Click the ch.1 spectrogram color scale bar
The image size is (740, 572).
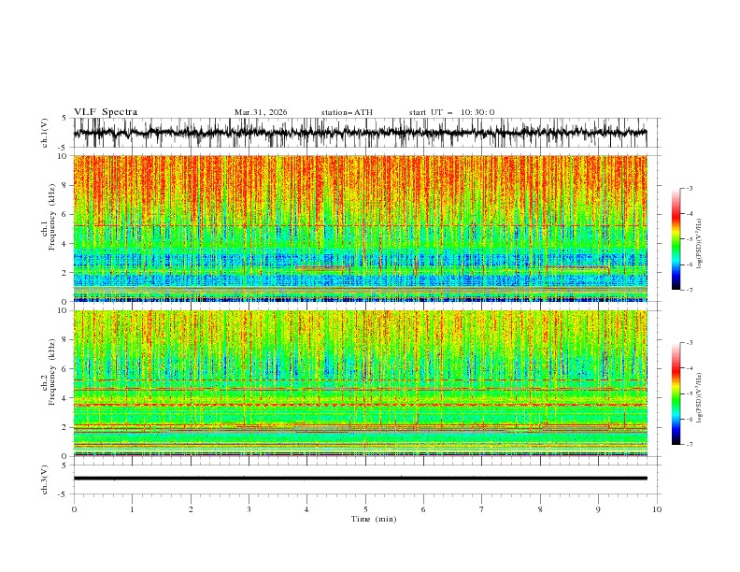676,238
